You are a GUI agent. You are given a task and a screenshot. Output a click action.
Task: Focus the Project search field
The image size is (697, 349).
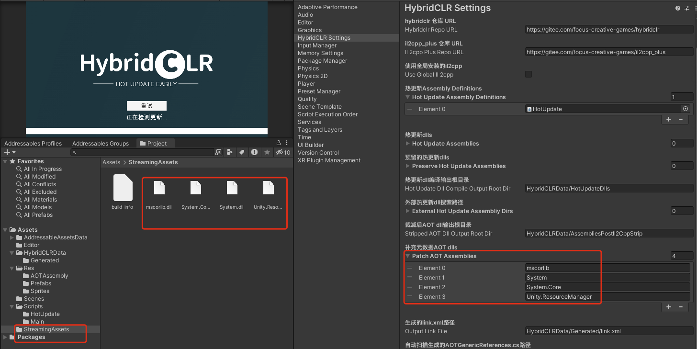(x=143, y=152)
